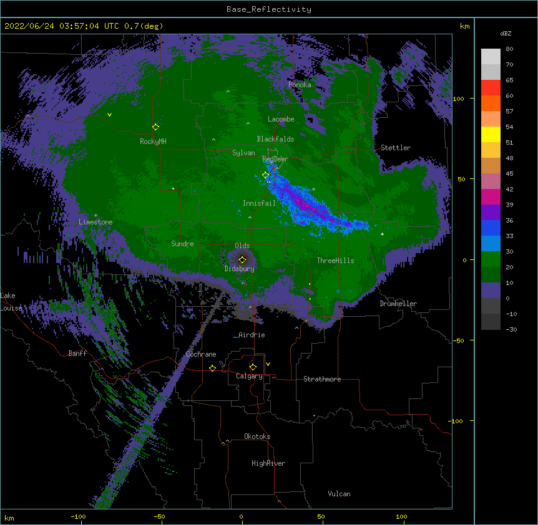Click the Innisfail city label
The image size is (538, 525).
[x=260, y=203]
